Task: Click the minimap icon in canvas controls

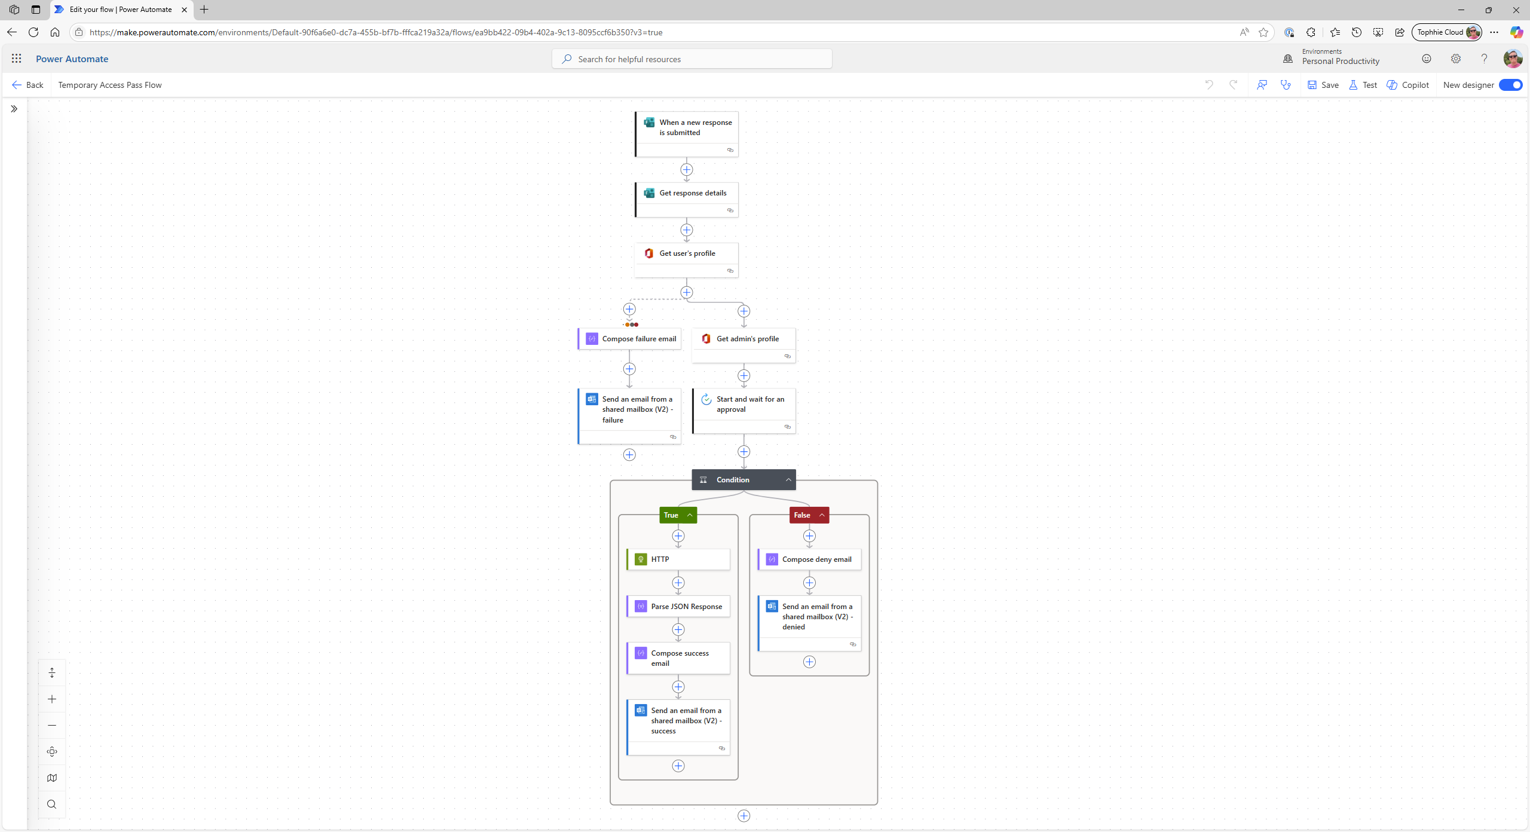Action: click(x=52, y=778)
